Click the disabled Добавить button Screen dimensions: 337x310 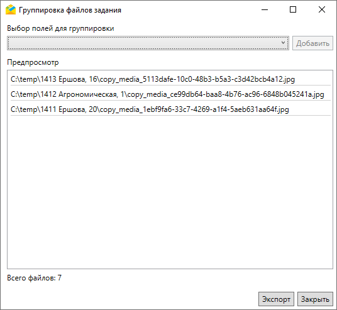click(x=312, y=43)
